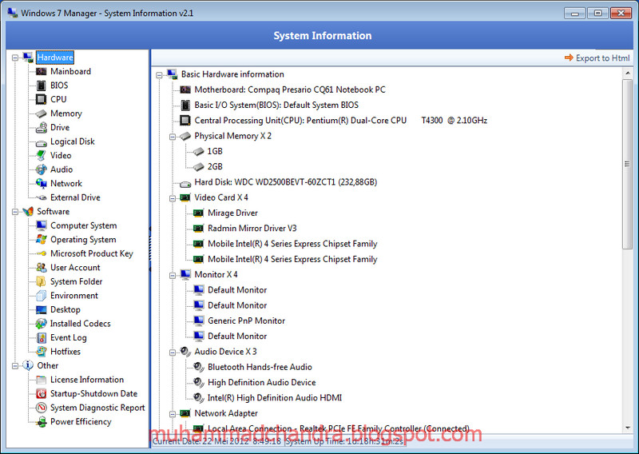Select Central Processing Unit Pentium row
The width and height of the screenshot is (639, 454).
(341, 121)
